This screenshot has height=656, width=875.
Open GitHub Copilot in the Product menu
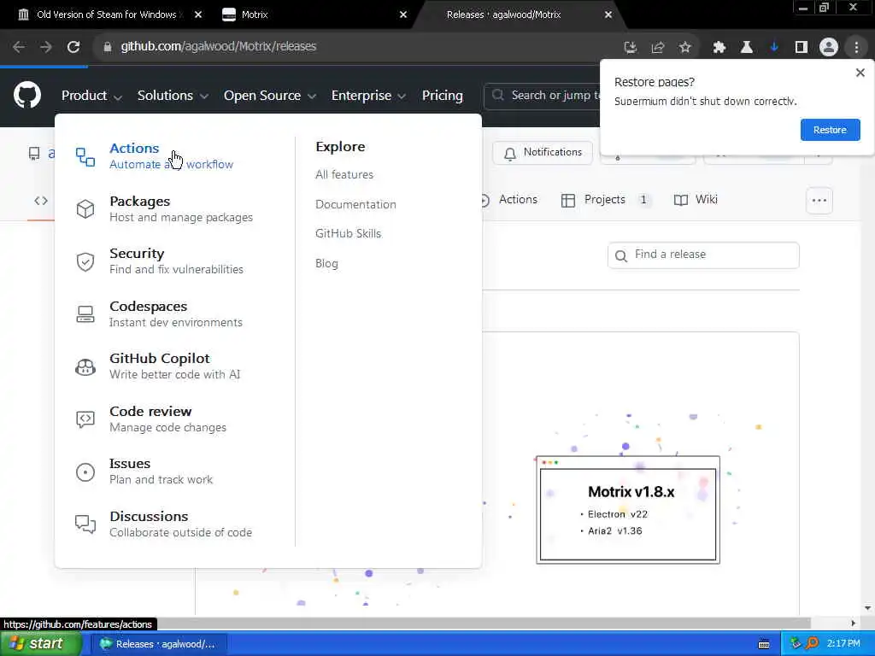(x=174, y=366)
